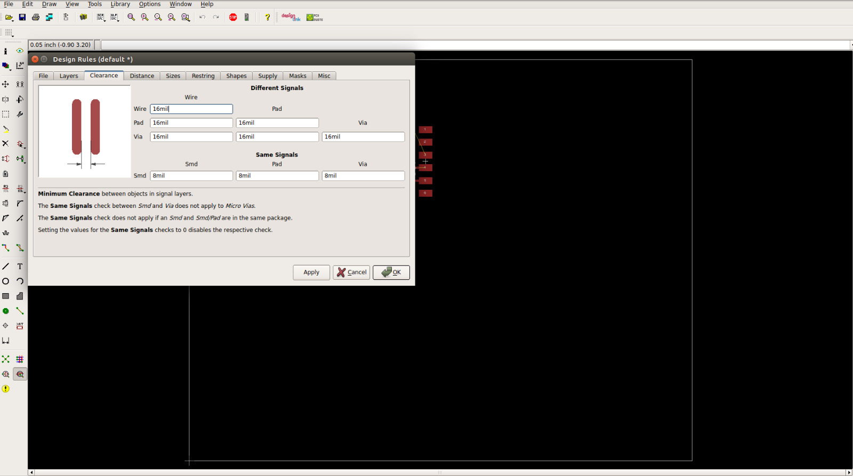
Task: Select the Group dashed rectangle tool
Action: tap(5, 114)
